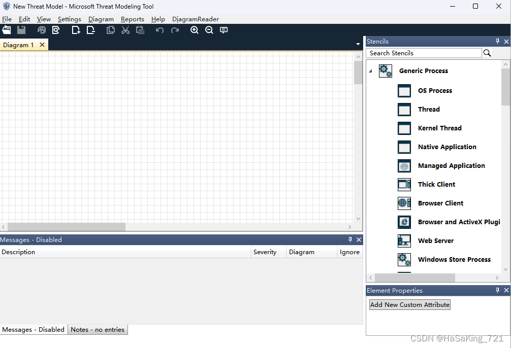Add a new diagram via toolbar icon

76,30
